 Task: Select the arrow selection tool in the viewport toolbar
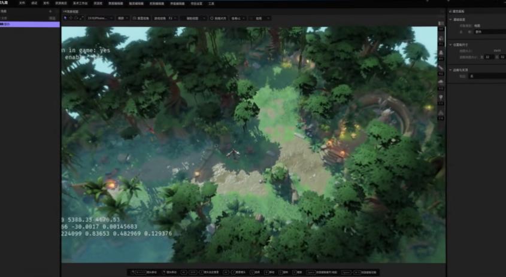point(65,18)
